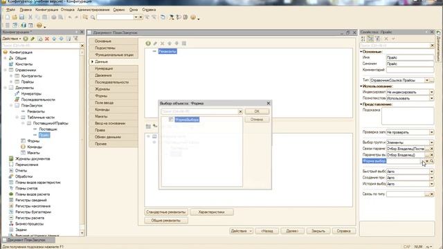Viewport: 443px width, 249px height.
Task: Click OK in Выбор объекта dialog
Action: click(257, 111)
